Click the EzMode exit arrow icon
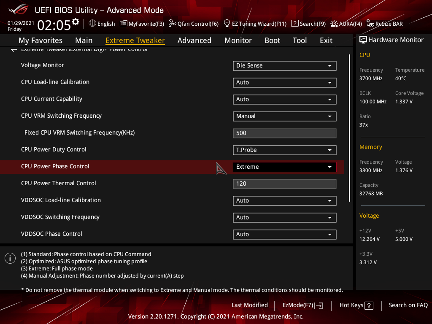The height and width of the screenshot is (324, 432). point(320,305)
